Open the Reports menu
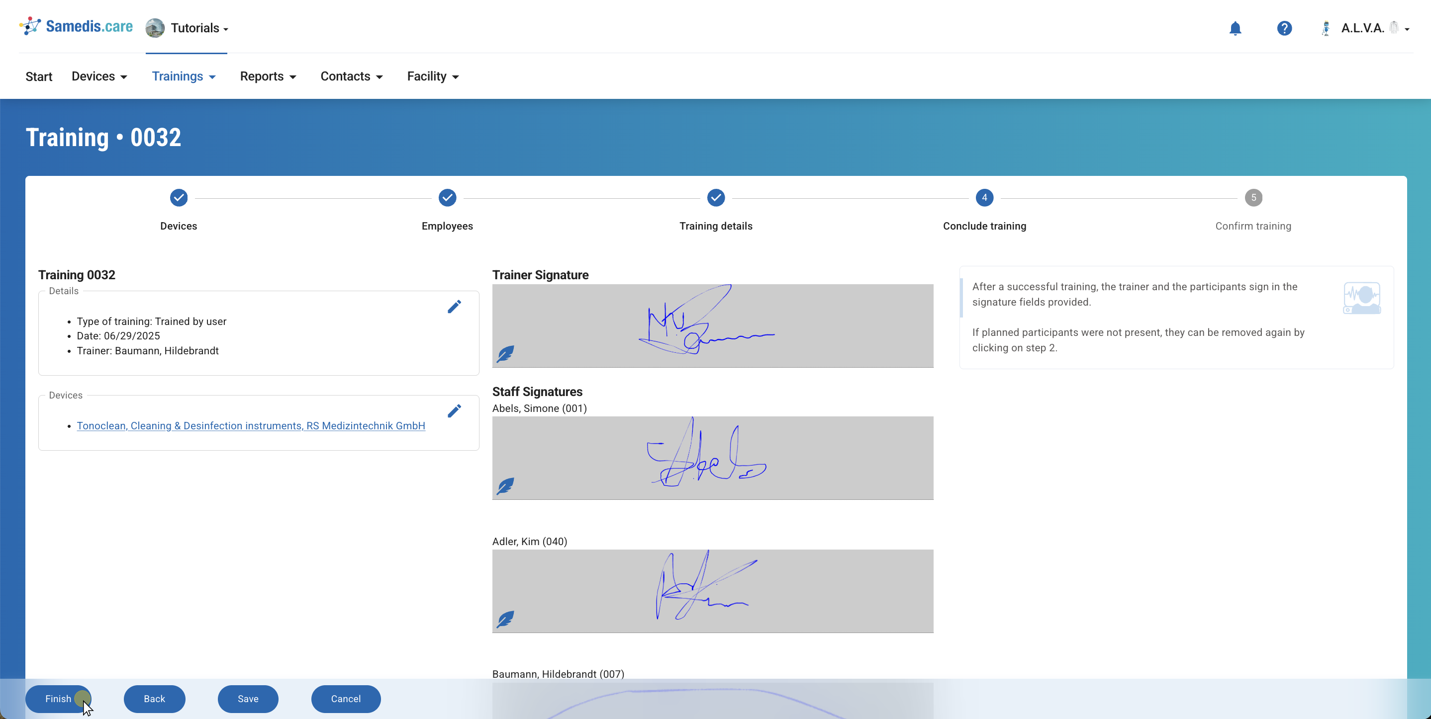The width and height of the screenshot is (1431, 719). 268,77
